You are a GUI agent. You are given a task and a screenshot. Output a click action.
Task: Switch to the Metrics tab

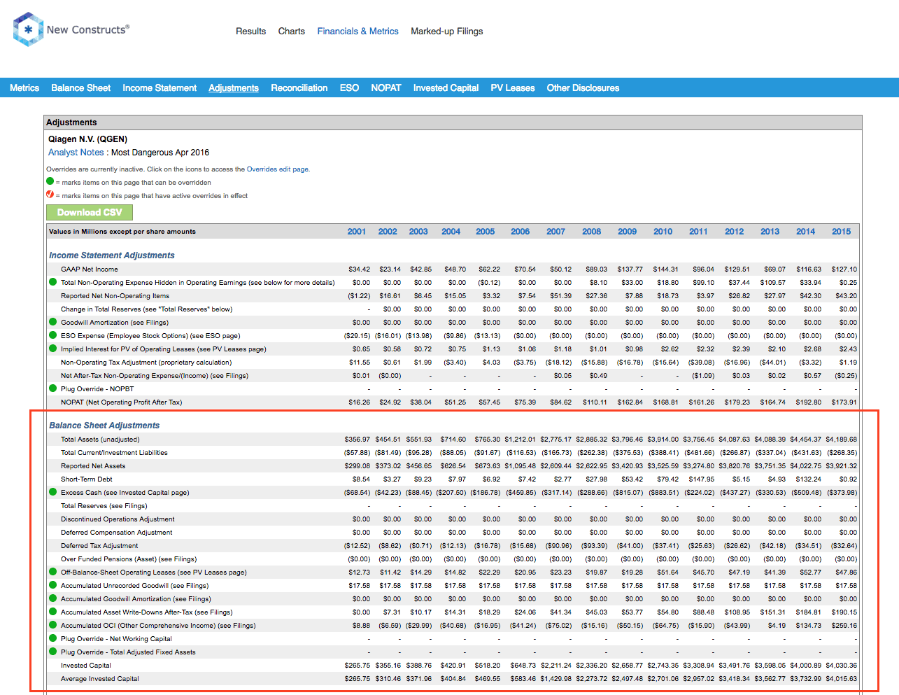click(x=24, y=88)
